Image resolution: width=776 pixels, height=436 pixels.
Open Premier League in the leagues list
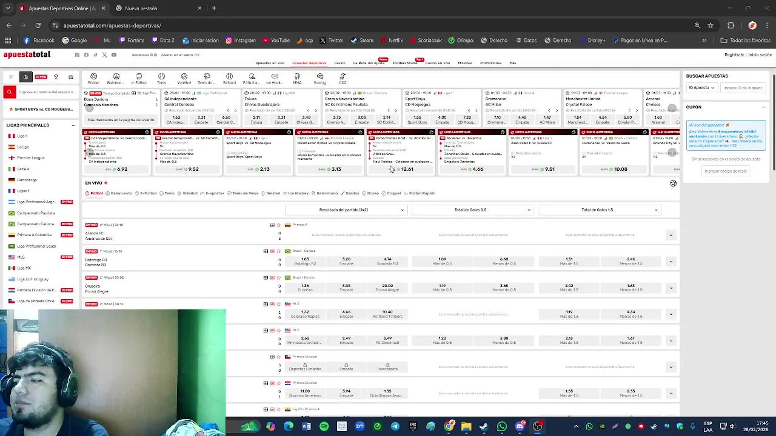point(31,158)
